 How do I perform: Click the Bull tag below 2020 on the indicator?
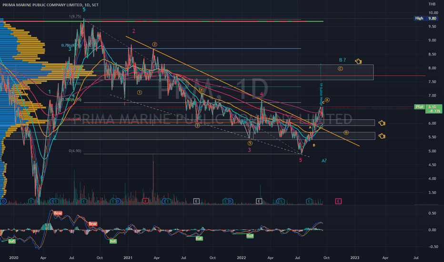[x=11, y=242]
